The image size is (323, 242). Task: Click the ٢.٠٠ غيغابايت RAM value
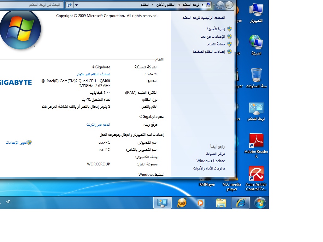[x=100, y=93]
